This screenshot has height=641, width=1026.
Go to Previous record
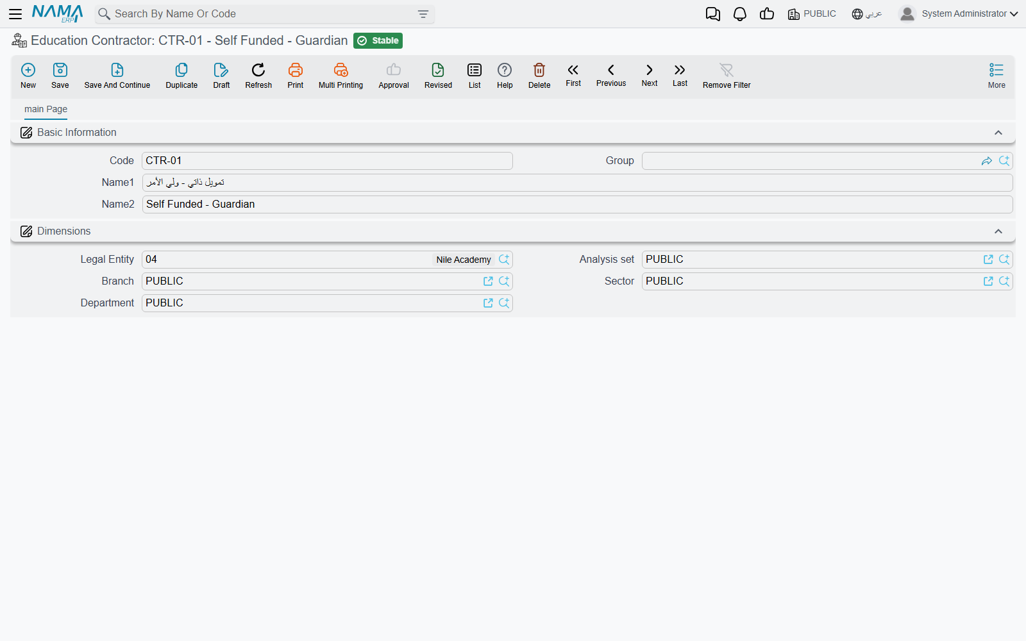[611, 75]
